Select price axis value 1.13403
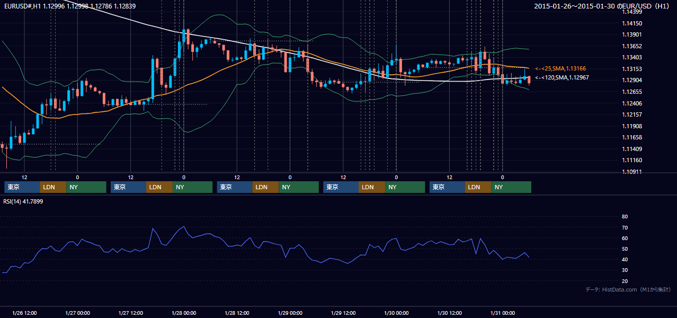 632,57
